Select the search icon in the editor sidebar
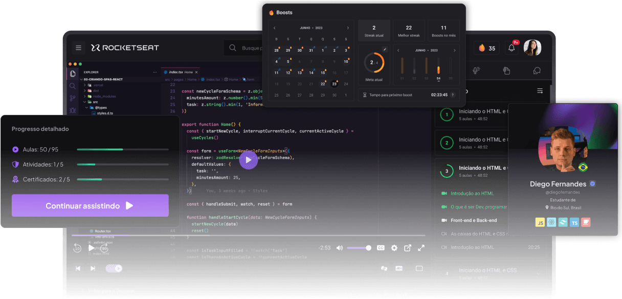This screenshot has width=622, height=299. [73, 86]
